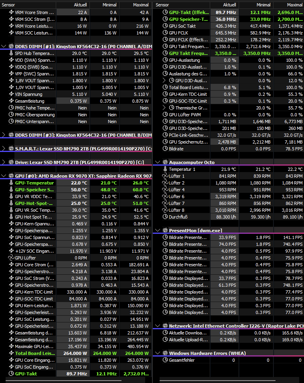Click the fan icon of Lüfter 6

coord(165,197)
